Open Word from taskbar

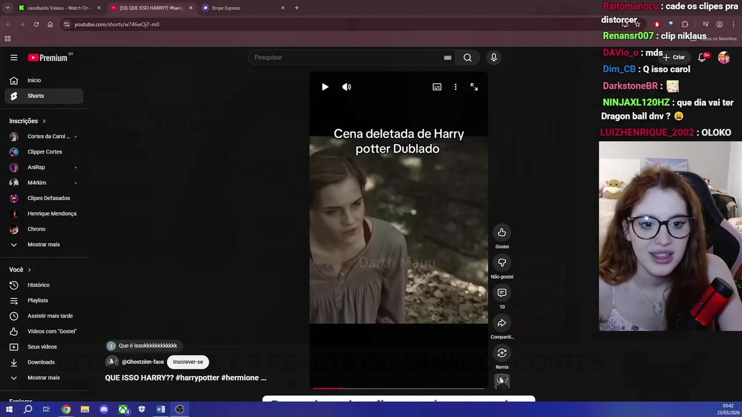click(x=161, y=409)
